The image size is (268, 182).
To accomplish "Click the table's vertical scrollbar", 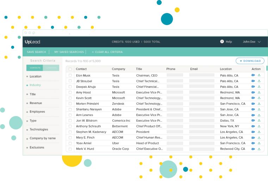I will click(267, 68).
